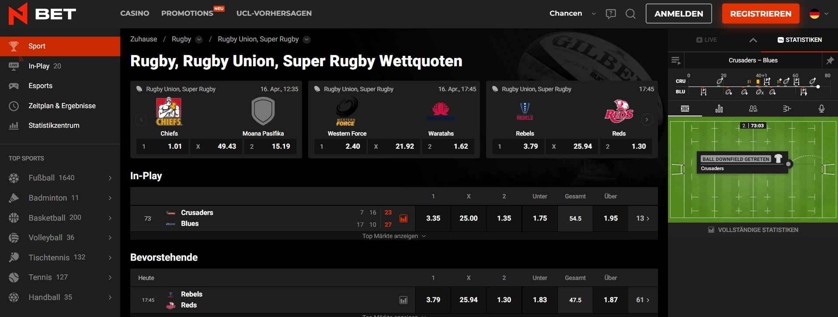Select the pitch view tab icon
Screen dimensions: 838x317
685,109
